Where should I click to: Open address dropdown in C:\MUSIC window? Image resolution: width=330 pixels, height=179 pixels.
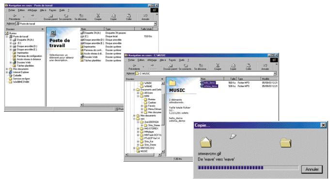click(x=275, y=74)
